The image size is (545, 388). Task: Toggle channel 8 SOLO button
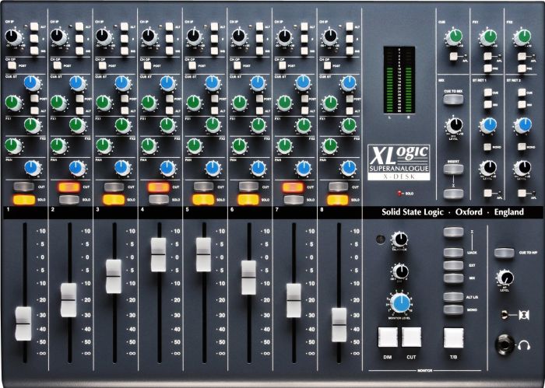pos(338,200)
